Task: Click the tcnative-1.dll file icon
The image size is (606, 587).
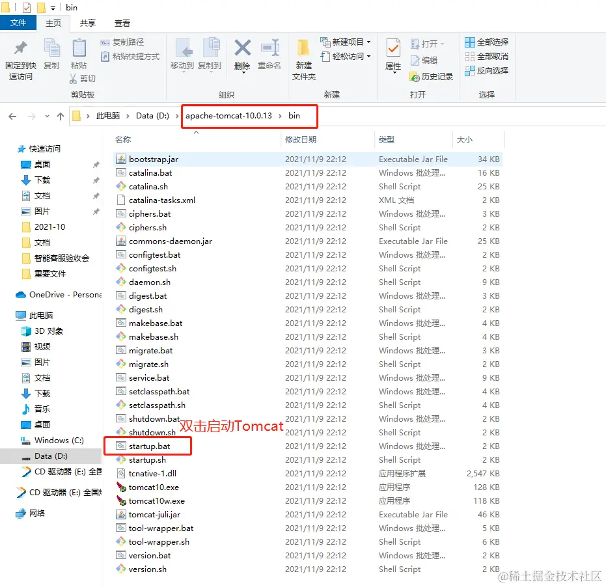Action: [x=121, y=473]
